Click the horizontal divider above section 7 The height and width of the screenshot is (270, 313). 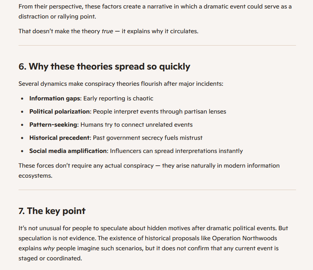click(x=157, y=190)
